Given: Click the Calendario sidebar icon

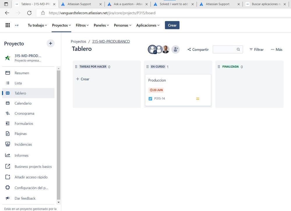Looking at the screenshot, I should (x=8, y=103).
